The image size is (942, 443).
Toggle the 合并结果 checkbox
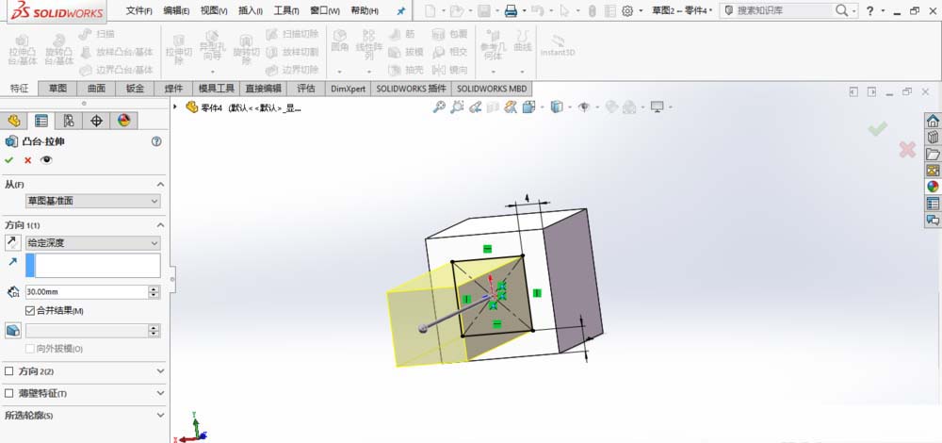(x=30, y=311)
